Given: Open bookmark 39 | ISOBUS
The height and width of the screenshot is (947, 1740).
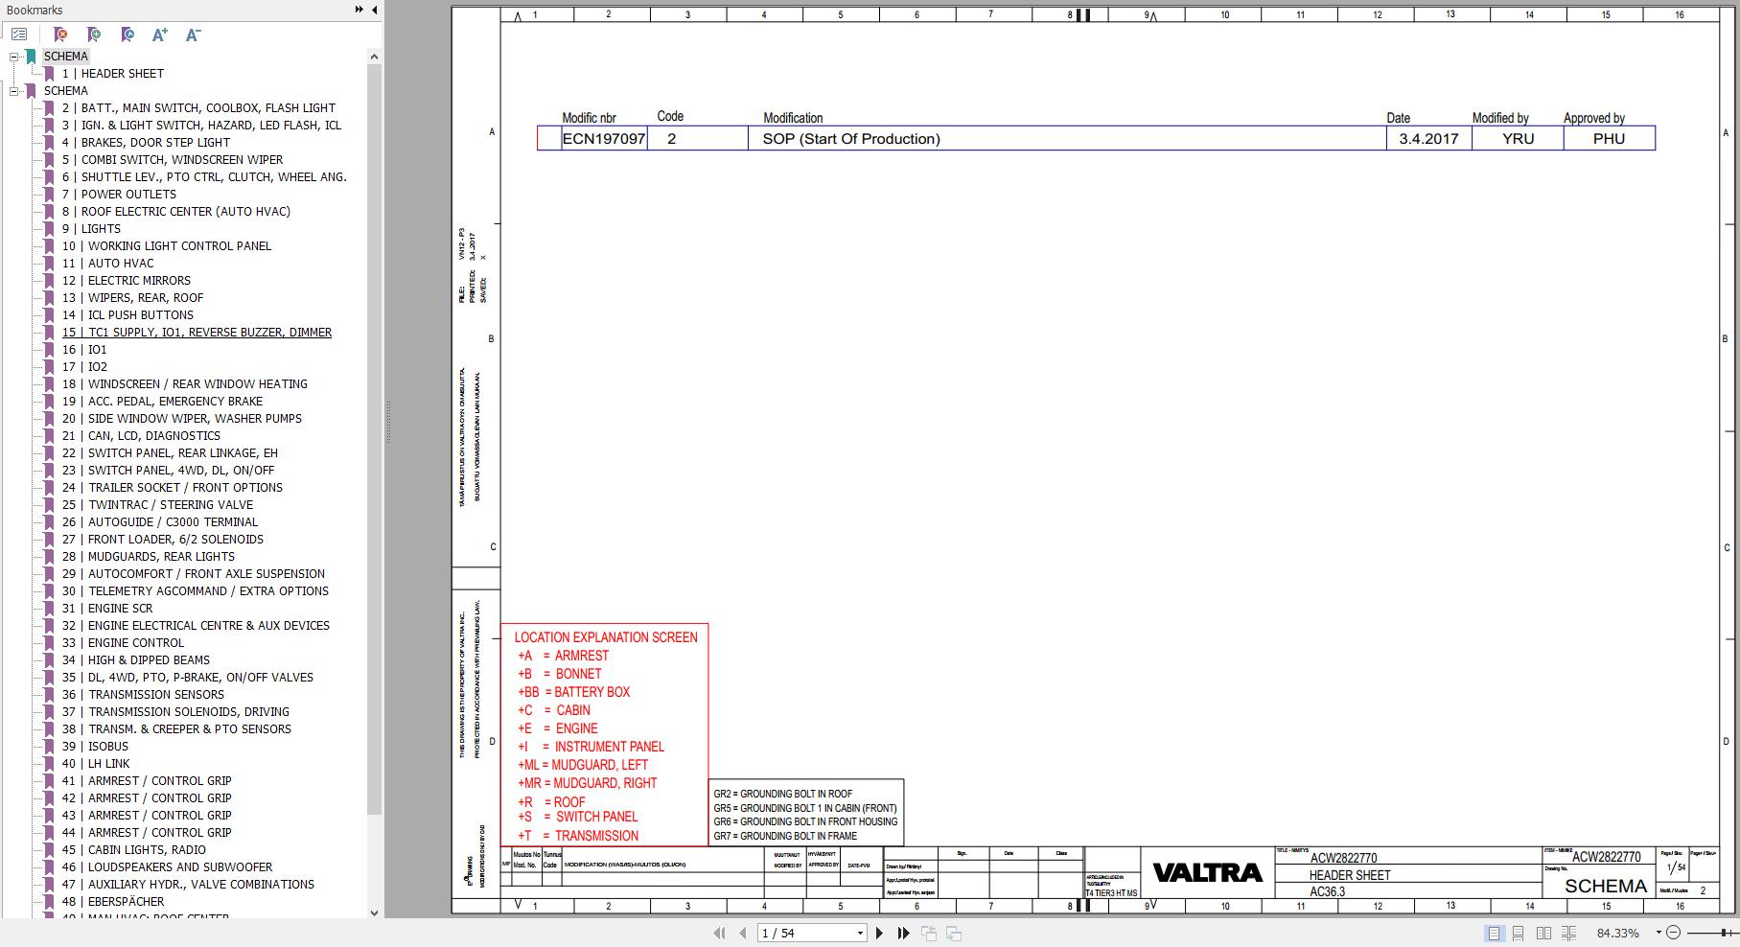Looking at the screenshot, I should [x=95, y=747].
